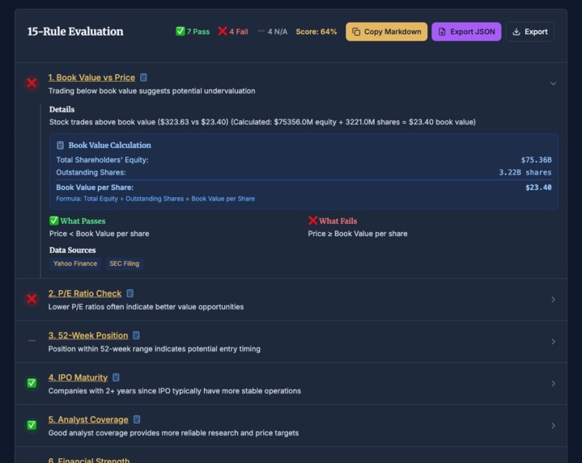Click calculator icon beside P/E Ratio Check
This screenshot has width=582, height=463.
(130, 293)
